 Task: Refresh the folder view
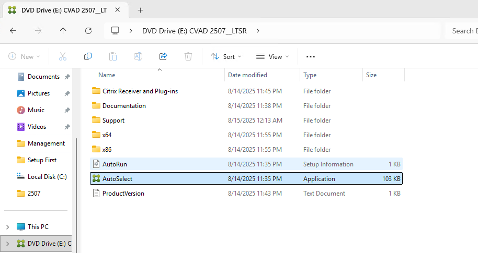88,31
